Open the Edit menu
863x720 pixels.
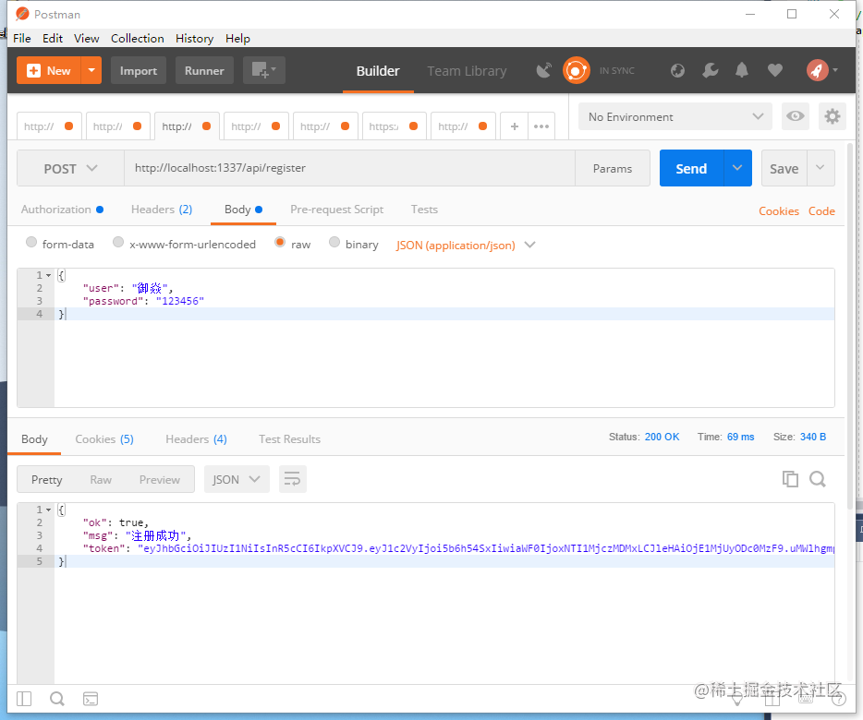53,39
